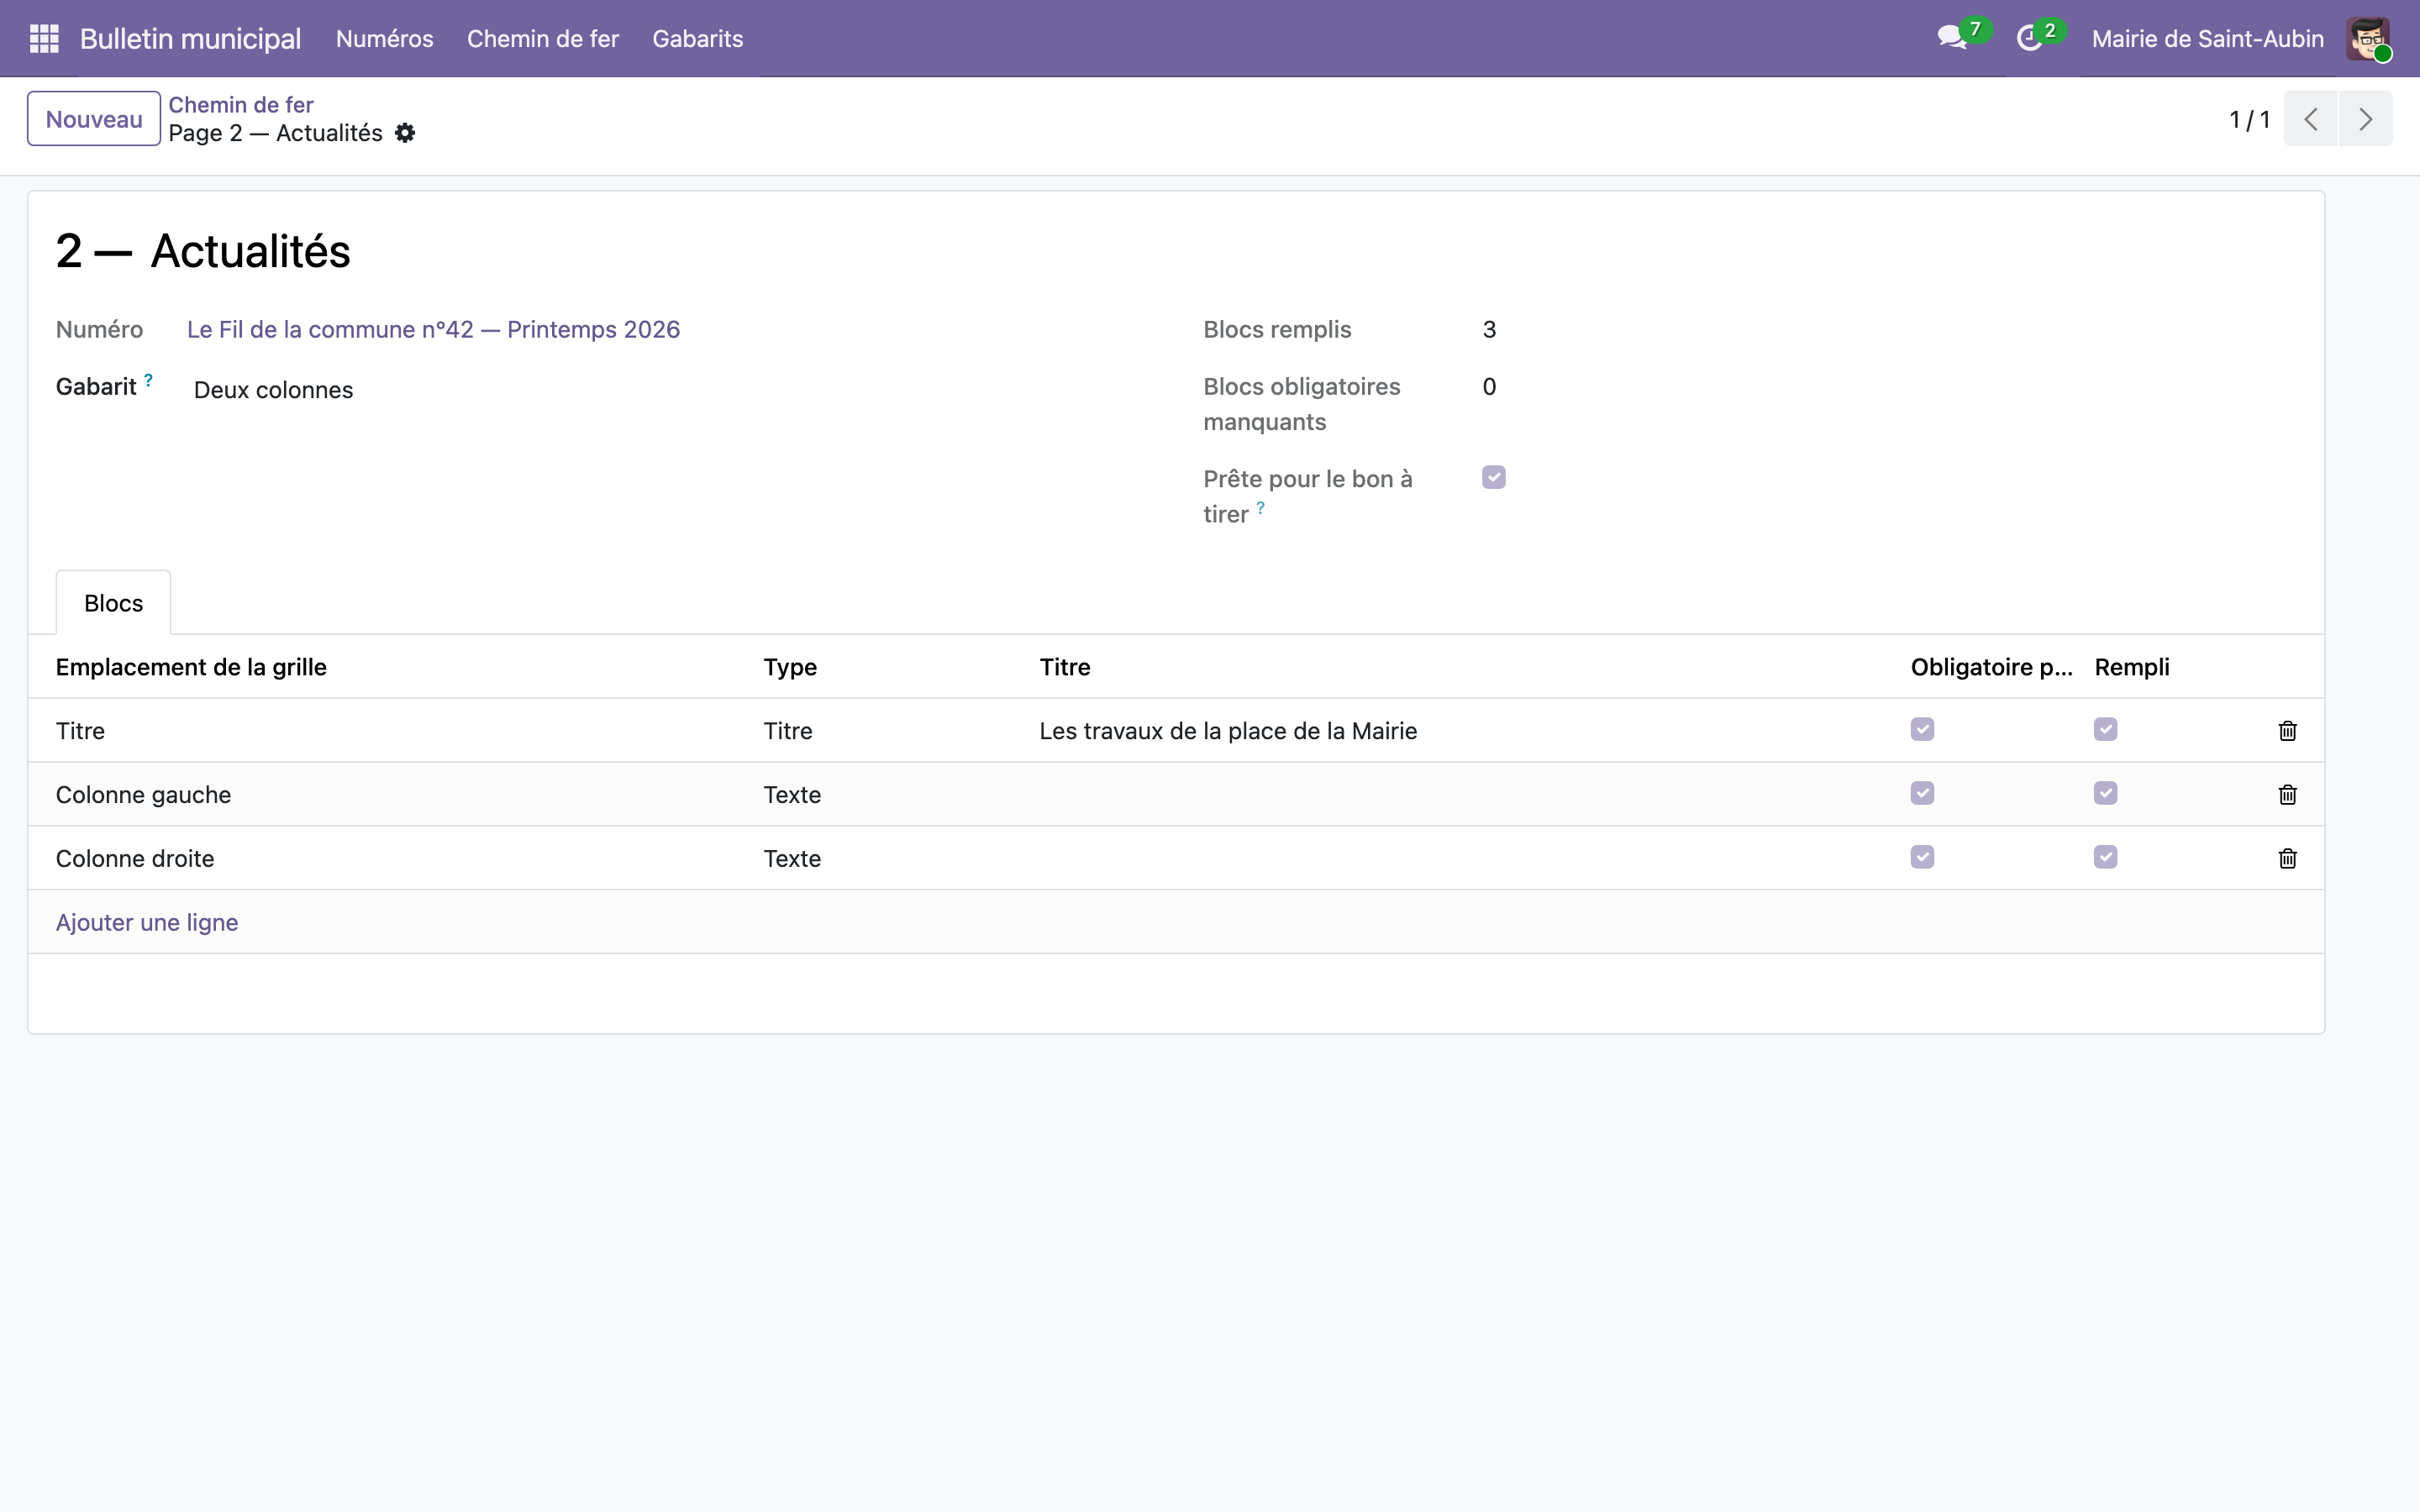Toggle Obligatoire checkbox in Colonne droite row
The width and height of the screenshot is (2420, 1512).
click(x=1922, y=857)
